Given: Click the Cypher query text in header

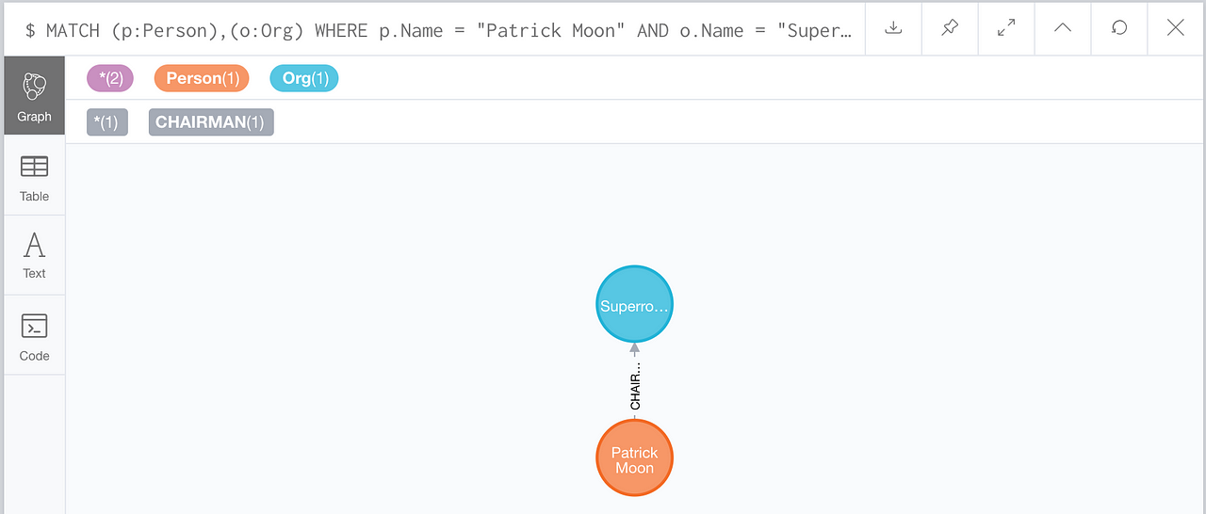Looking at the screenshot, I should coord(438,30).
